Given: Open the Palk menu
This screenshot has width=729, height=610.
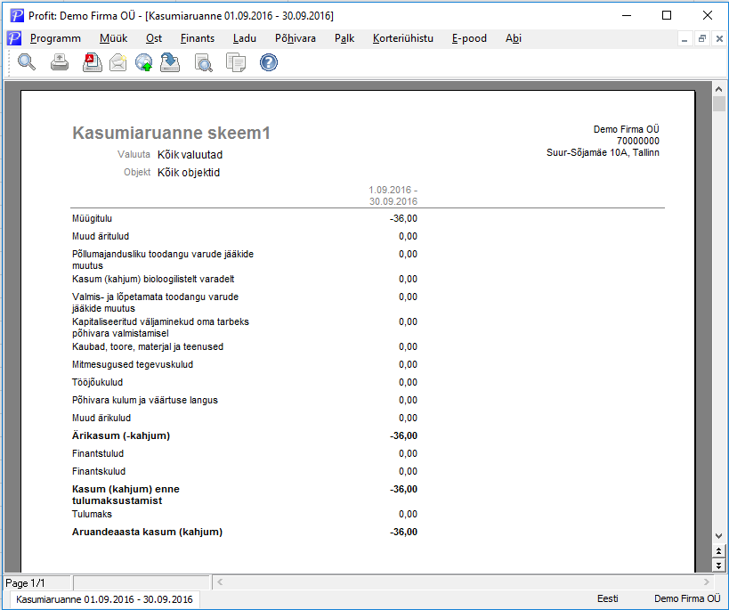Looking at the screenshot, I should (x=344, y=38).
